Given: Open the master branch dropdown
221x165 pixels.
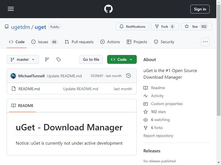Looking at the screenshot, I should (x=23, y=59).
